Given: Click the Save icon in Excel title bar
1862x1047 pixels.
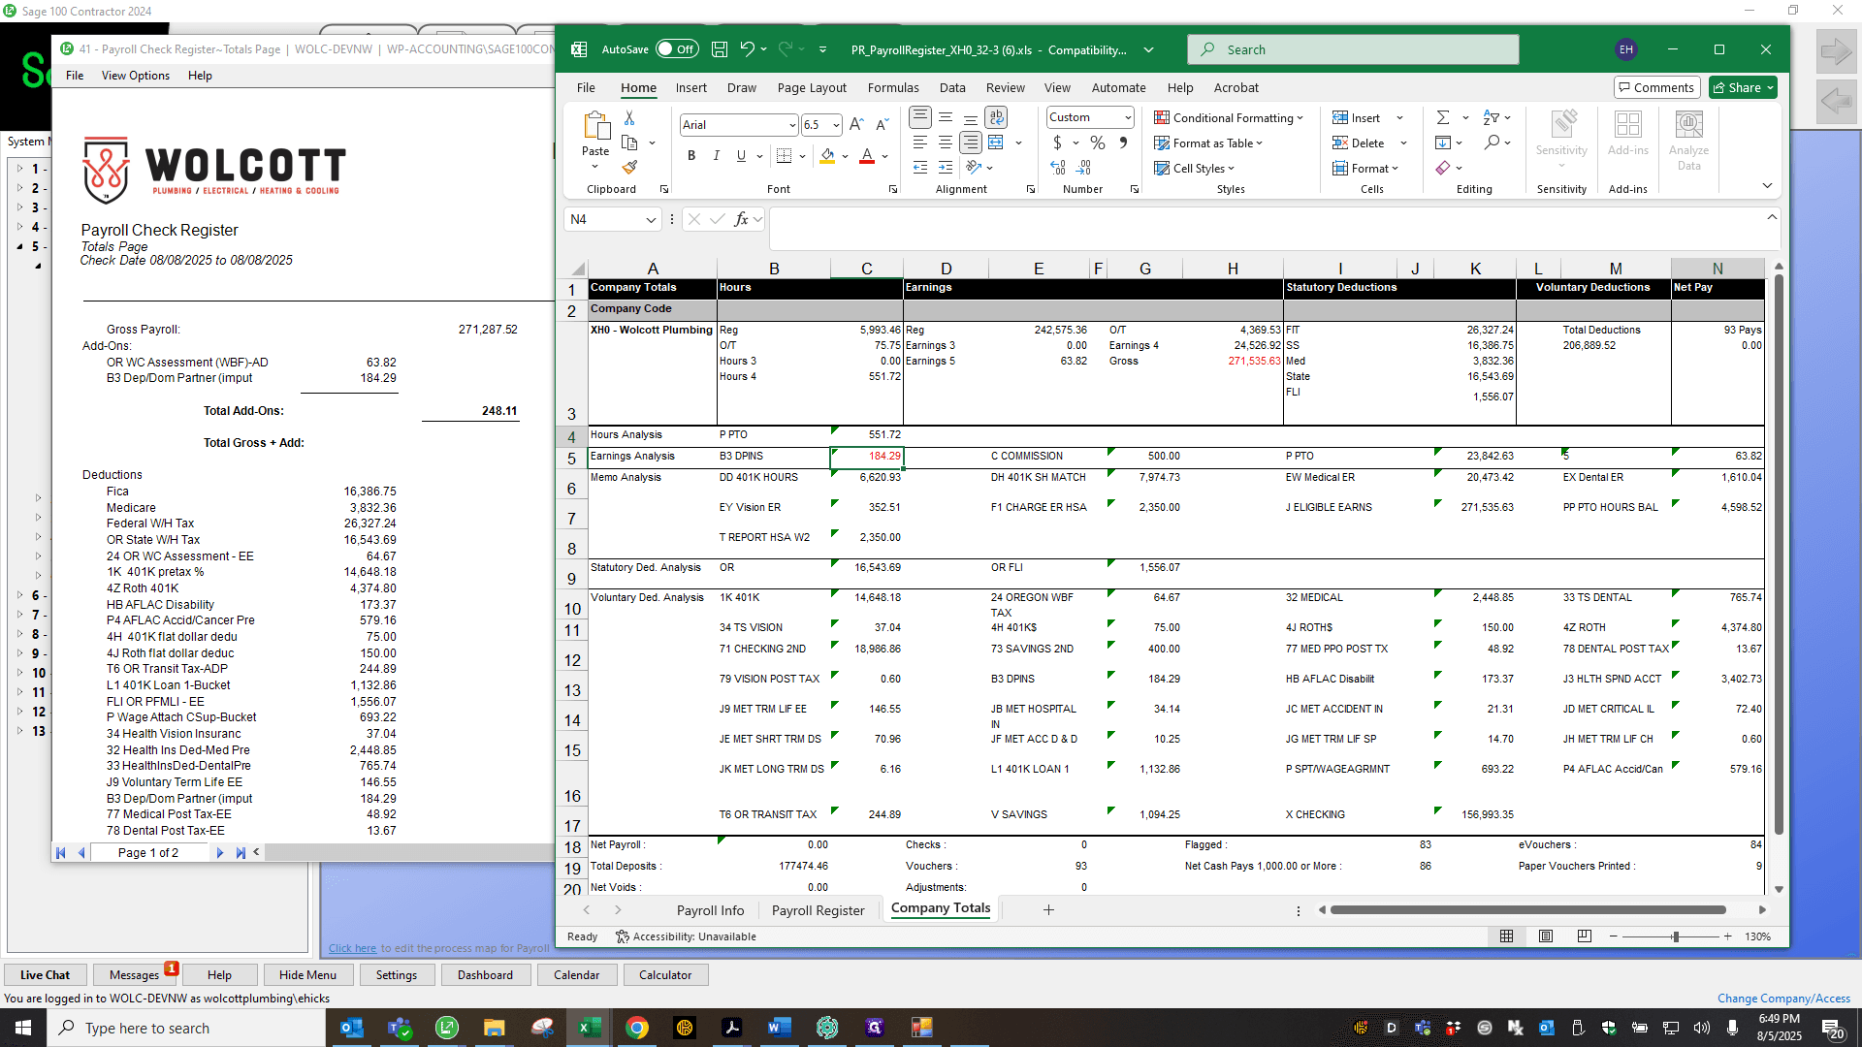Looking at the screenshot, I should pyautogui.click(x=720, y=49).
